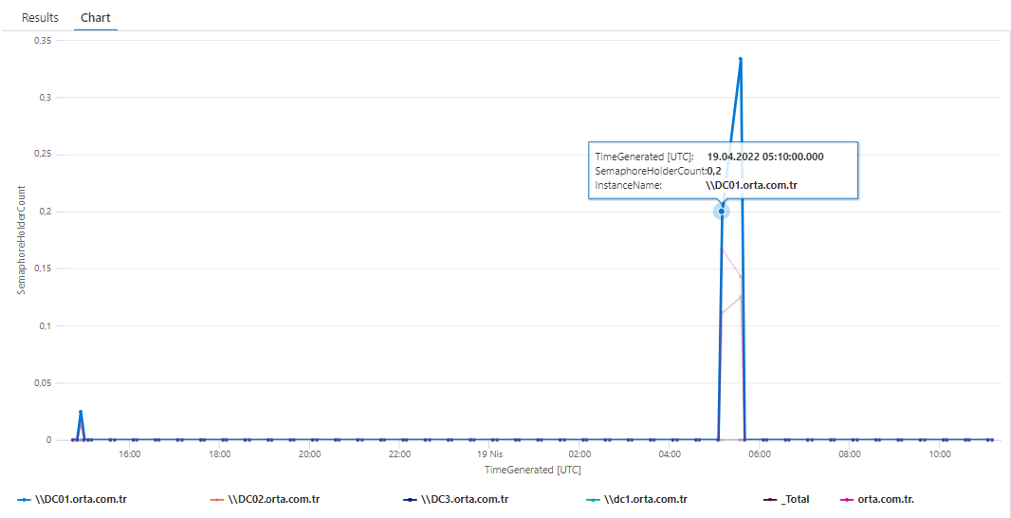The image size is (1011, 518).
Task: Click the 02:00 x-axis label
Action: [x=579, y=454]
